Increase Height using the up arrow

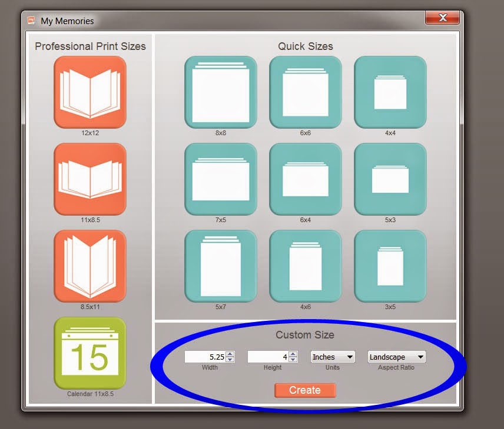click(x=293, y=354)
